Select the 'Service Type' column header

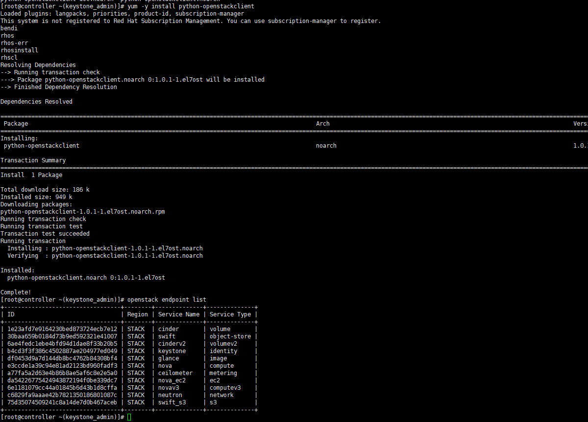230,314
